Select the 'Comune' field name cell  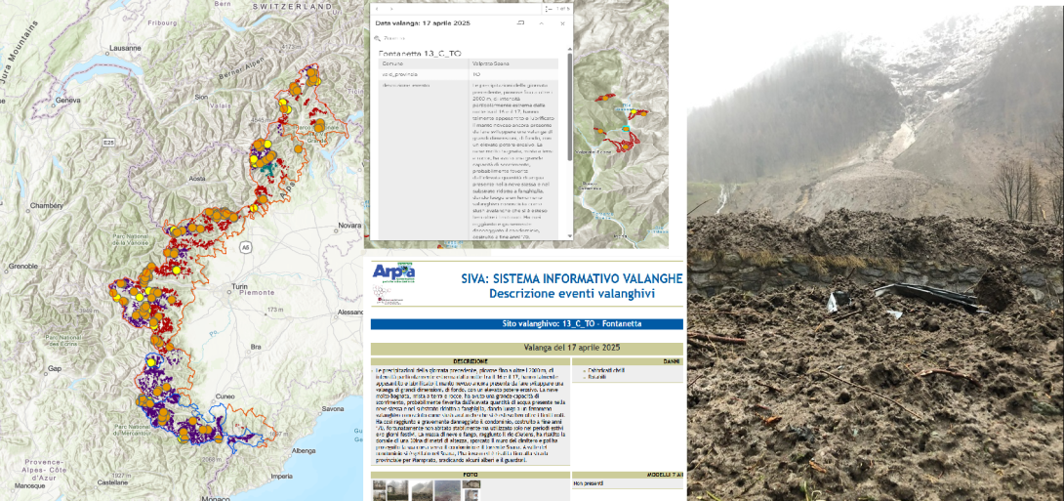click(422, 63)
